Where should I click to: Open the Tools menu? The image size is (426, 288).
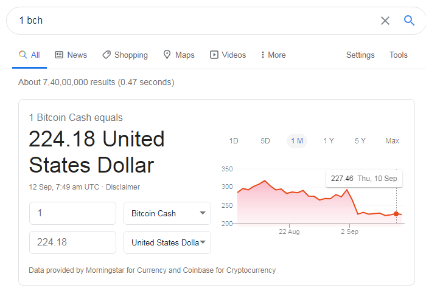pyautogui.click(x=398, y=55)
